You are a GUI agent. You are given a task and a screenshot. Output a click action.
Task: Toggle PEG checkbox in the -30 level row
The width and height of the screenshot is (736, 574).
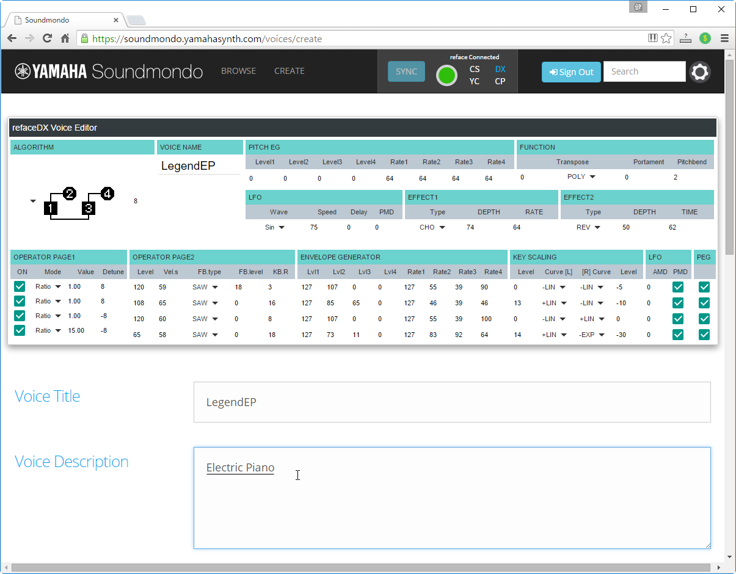(x=704, y=335)
